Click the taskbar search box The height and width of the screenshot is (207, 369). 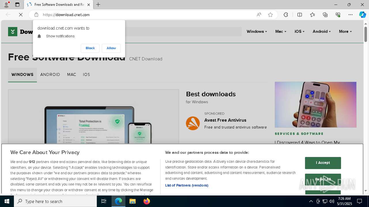[55, 201]
